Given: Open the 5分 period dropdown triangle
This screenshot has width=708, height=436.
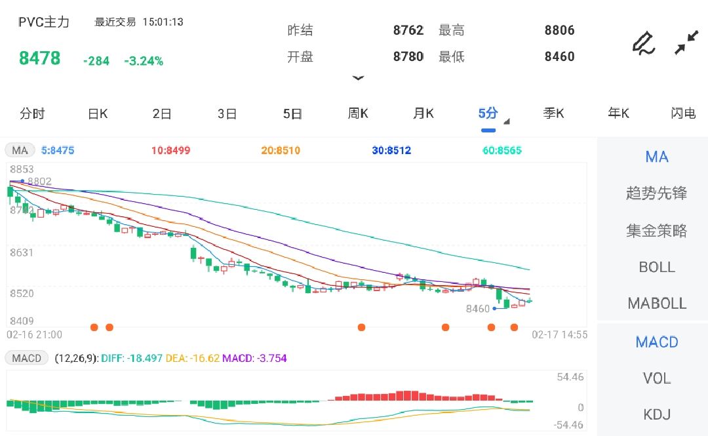Looking at the screenshot, I should click(506, 121).
